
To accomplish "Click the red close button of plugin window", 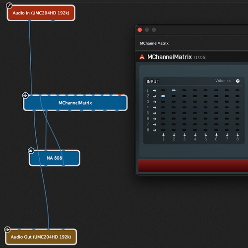I will [140, 30].
